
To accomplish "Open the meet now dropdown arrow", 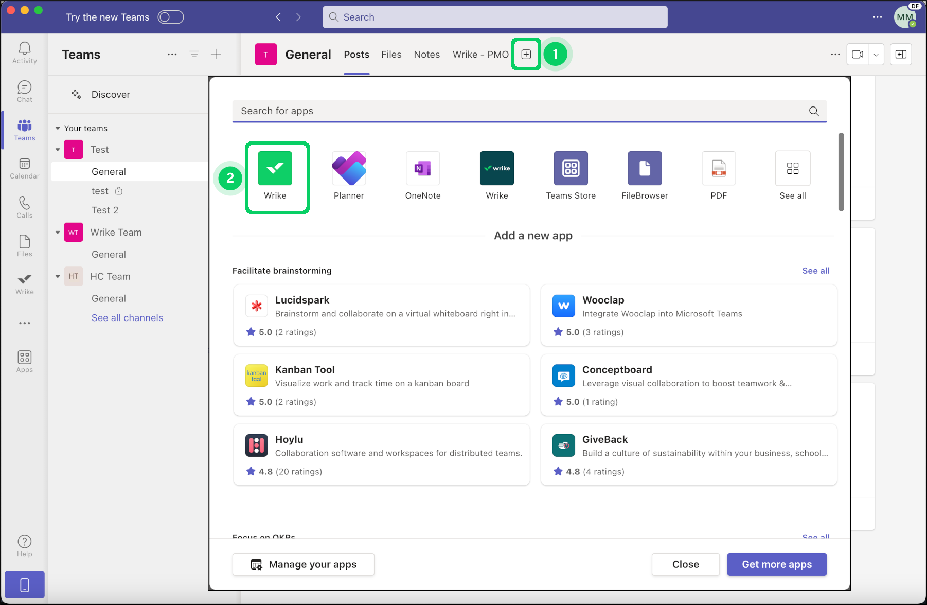I will point(876,55).
